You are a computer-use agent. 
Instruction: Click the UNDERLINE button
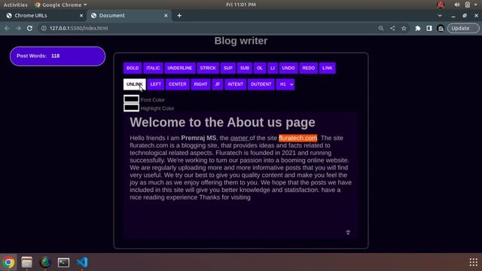[x=180, y=68]
